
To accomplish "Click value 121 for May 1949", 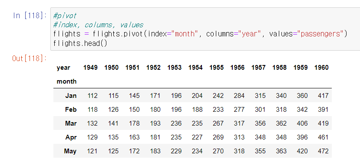I will 92,152.
